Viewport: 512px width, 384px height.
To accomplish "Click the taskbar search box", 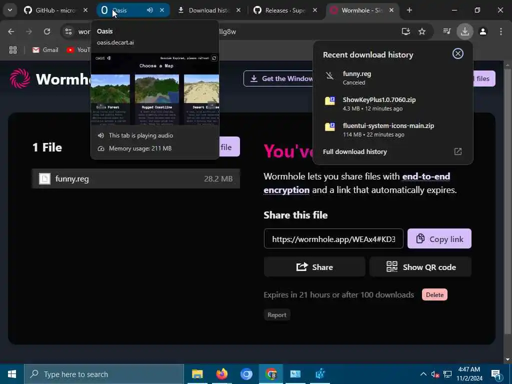I will pos(104,374).
